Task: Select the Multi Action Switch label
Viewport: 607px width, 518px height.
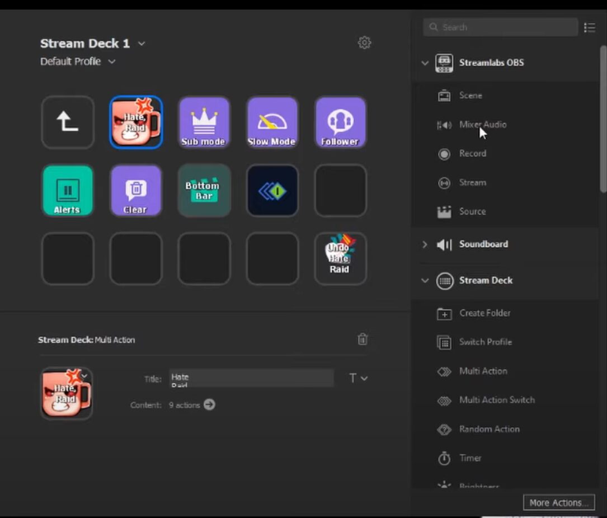Action: click(497, 400)
